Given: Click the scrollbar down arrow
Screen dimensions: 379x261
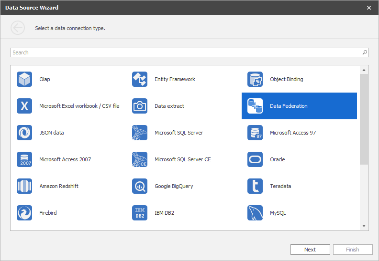Looking at the screenshot, I should [x=364, y=226].
